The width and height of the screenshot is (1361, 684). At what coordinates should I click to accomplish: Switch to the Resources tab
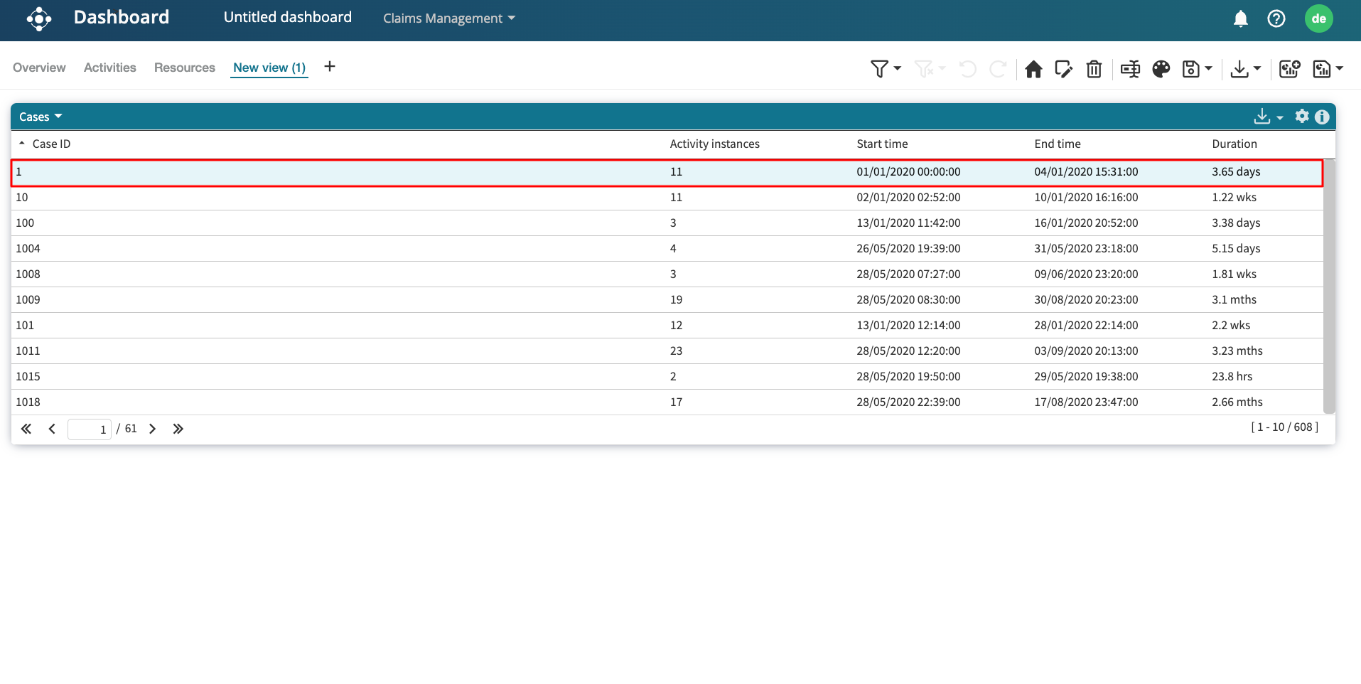coord(184,68)
